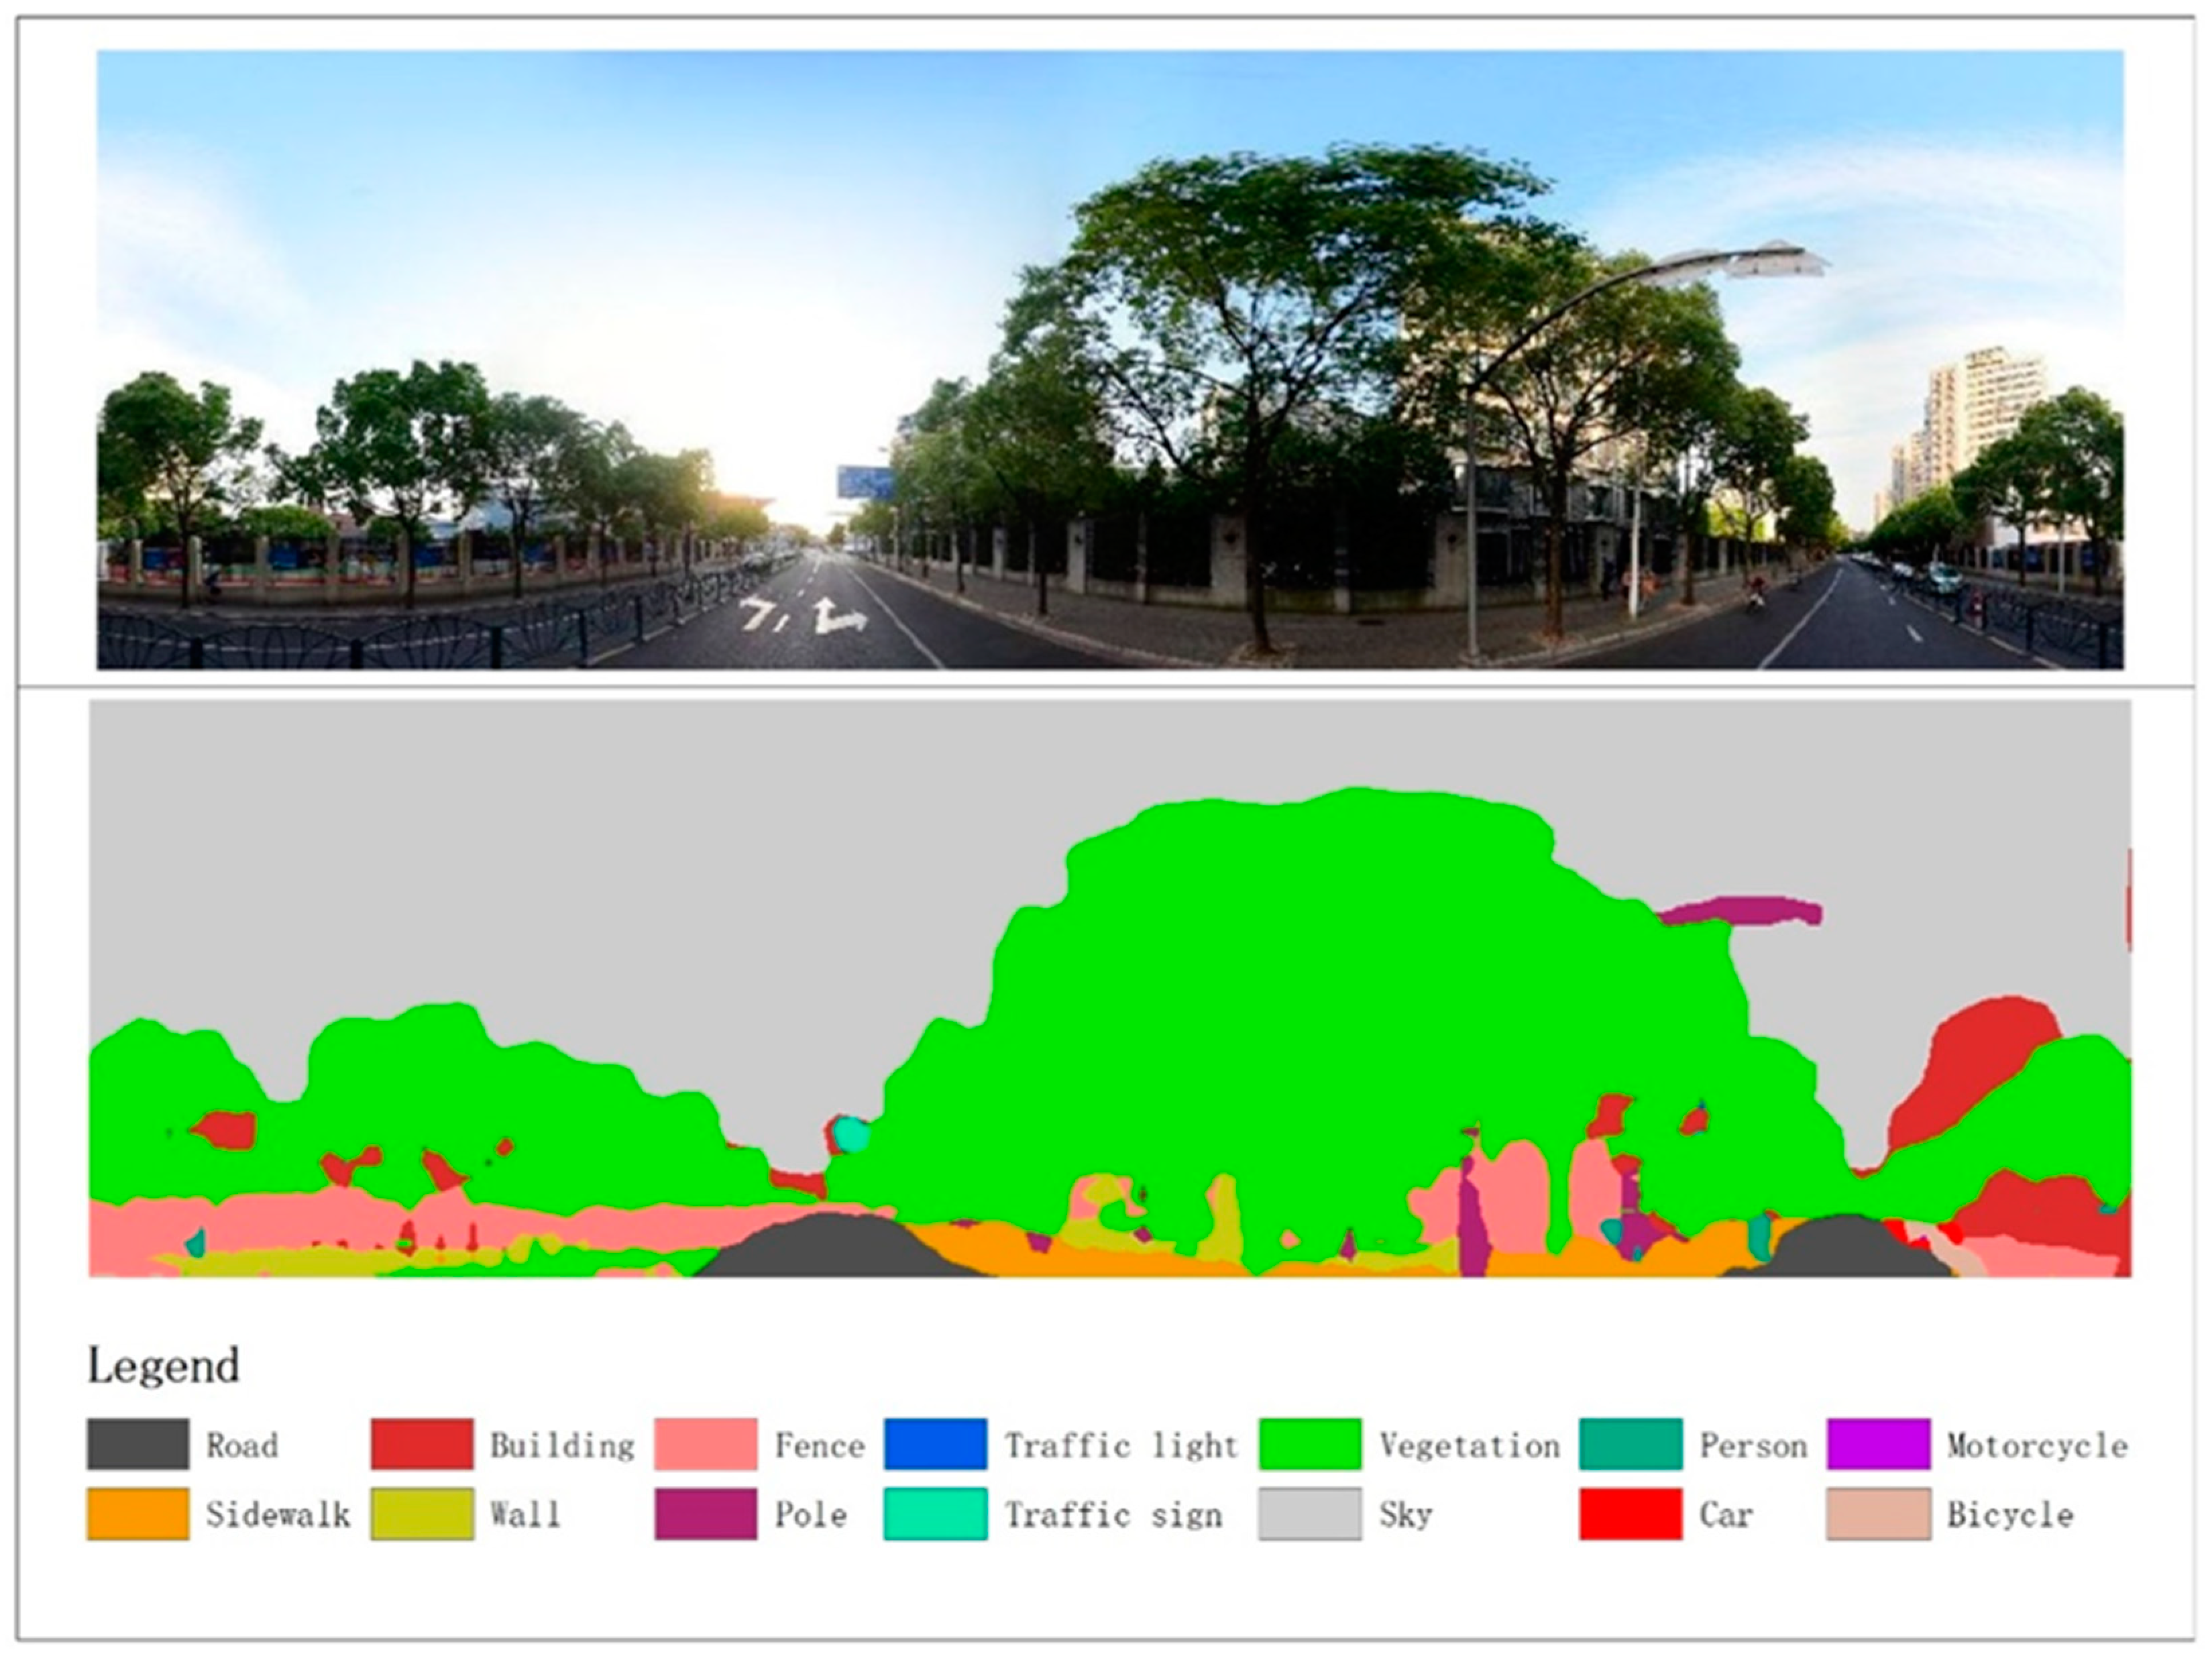2212x1660 pixels.
Task: Select the Wall olive legend swatch
Action: coord(421,1514)
